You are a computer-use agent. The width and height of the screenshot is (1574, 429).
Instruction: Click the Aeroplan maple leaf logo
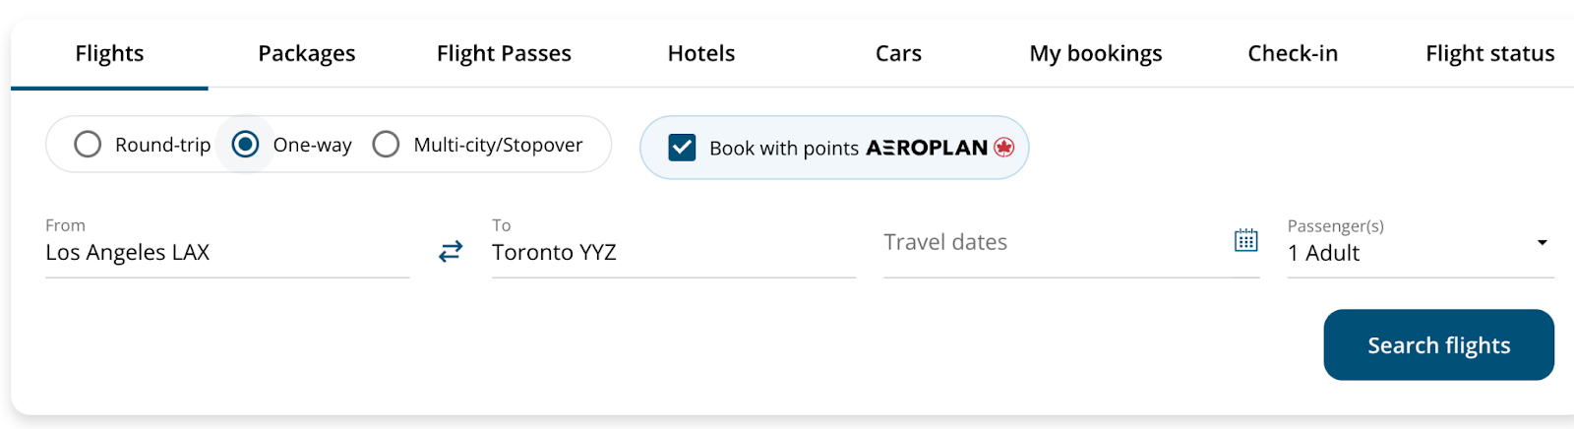[x=1003, y=148]
